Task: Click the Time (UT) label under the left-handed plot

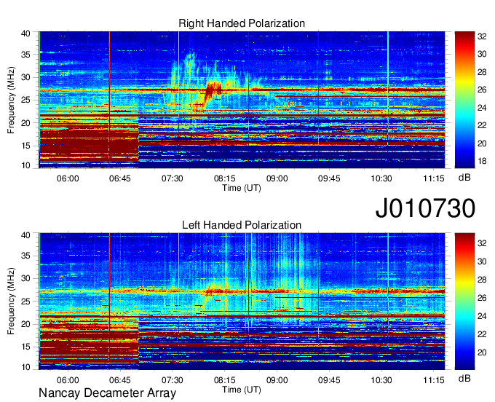Action: pyautogui.click(x=242, y=390)
